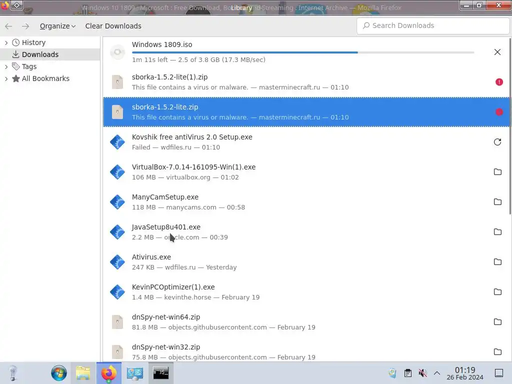The image size is (512, 384).
Task: Select All Bookmarks in the sidebar
Action: (x=45, y=78)
